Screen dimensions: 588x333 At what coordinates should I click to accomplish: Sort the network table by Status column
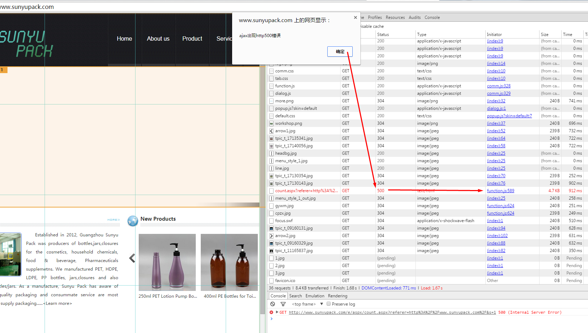[383, 35]
